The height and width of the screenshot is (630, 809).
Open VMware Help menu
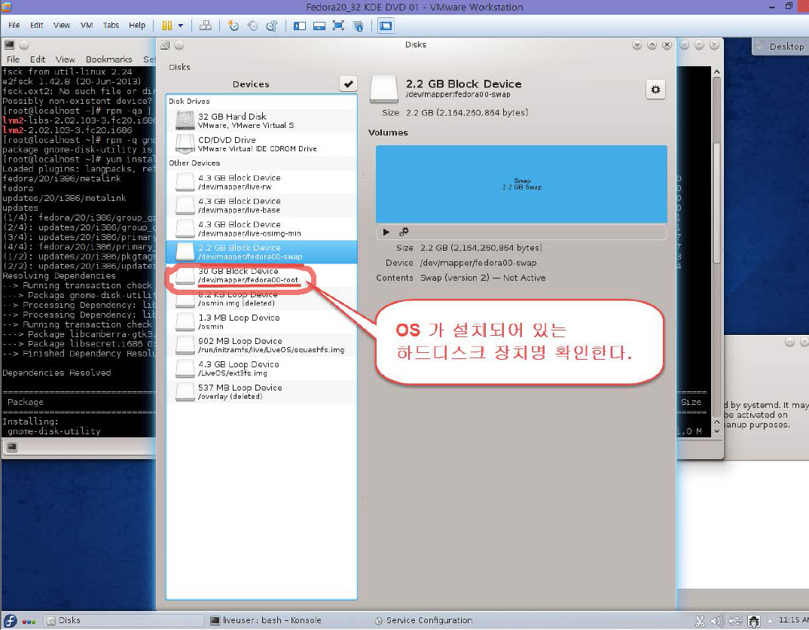click(137, 26)
